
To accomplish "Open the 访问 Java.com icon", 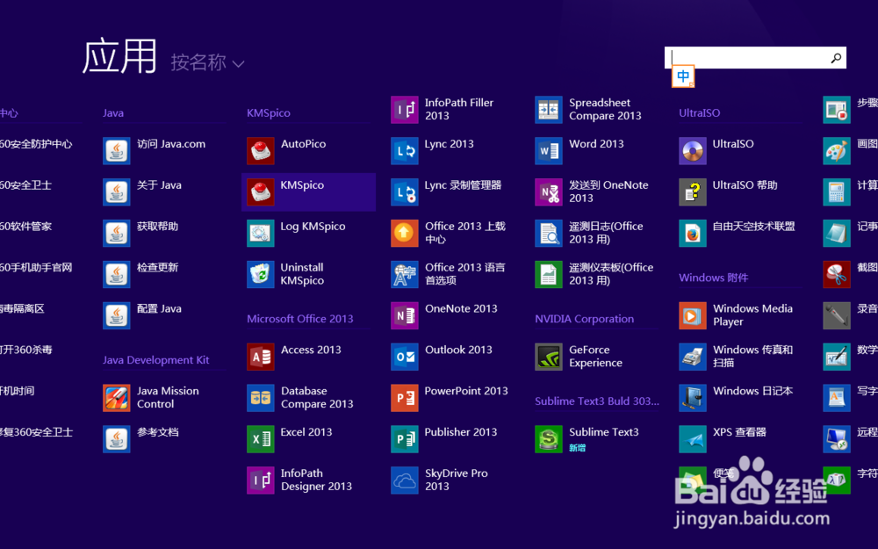I will click(117, 151).
